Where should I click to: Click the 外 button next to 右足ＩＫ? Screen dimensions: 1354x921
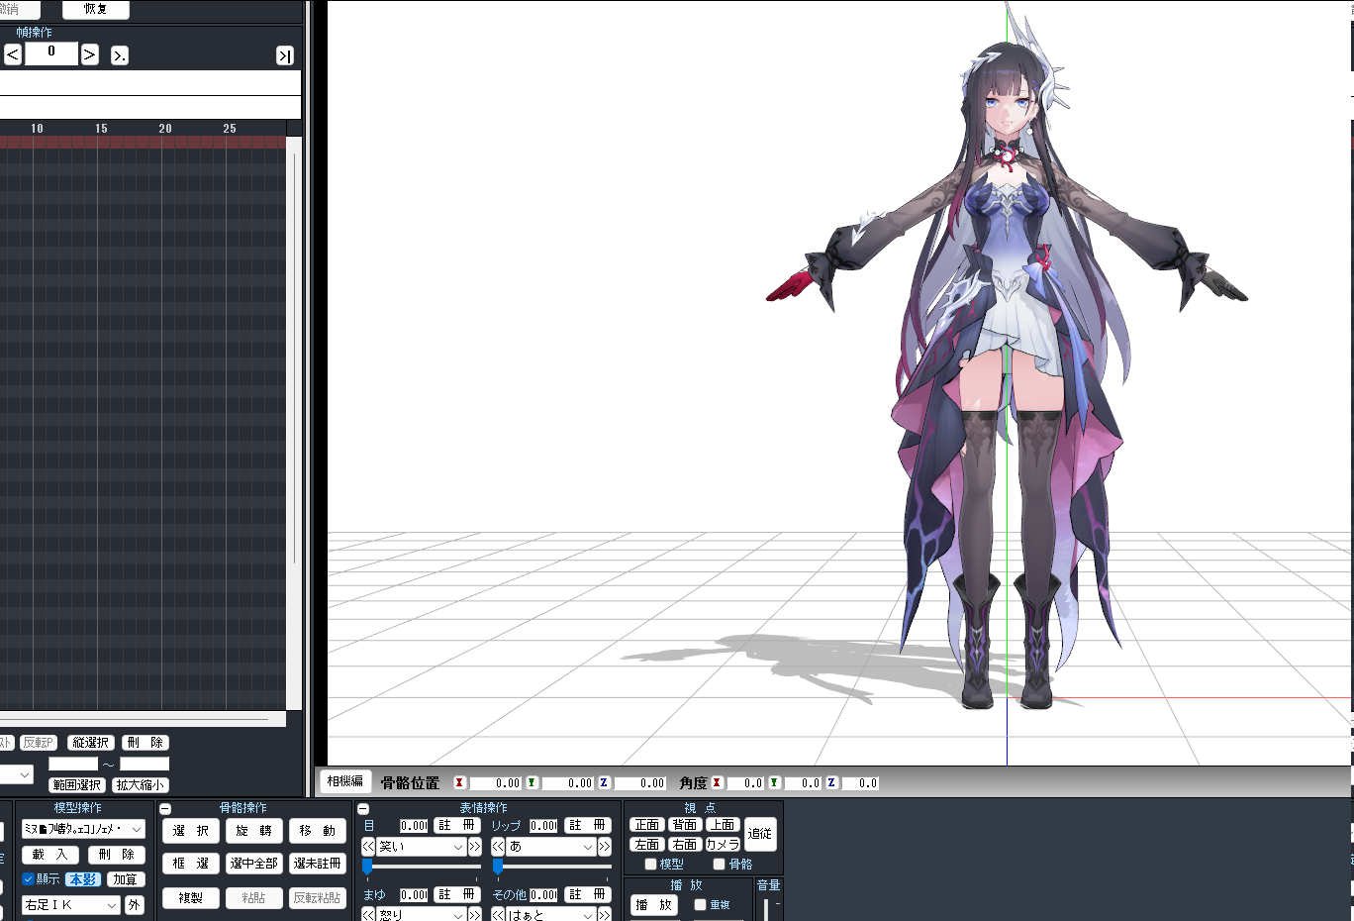tap(135, 905)
